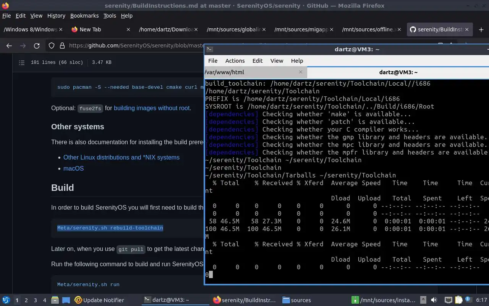Click the Firefox address bar URL
Image resolution: width=489 pixels, height=306 pixels.
tap(136, 46)
